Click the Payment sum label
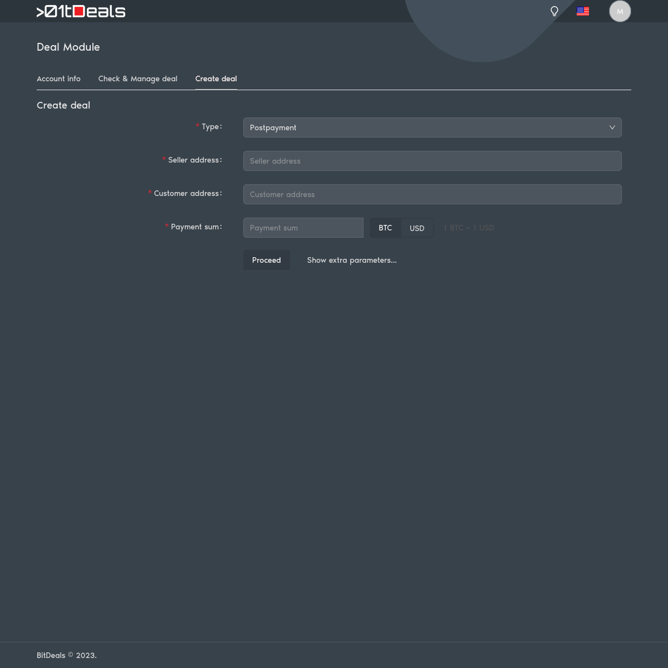Viewport: 668px width, 668px height. pos(195,227)
